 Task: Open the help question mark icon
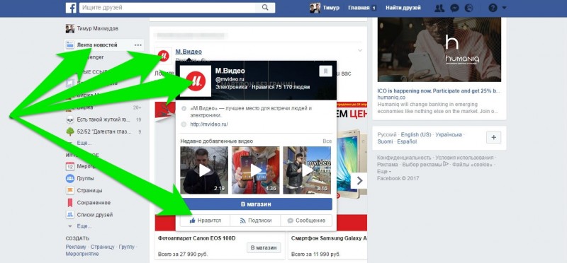(493, 8)
